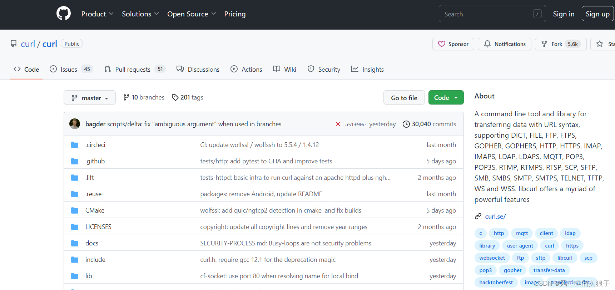Click the CMake folder icon
The image size is (615, 290).
click(x=75, y=210)
